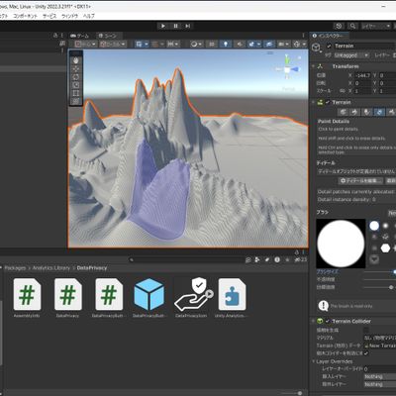Open the Exclude Layers Nothing dropdown
This screenshot has width=396, height=396.
379,384
